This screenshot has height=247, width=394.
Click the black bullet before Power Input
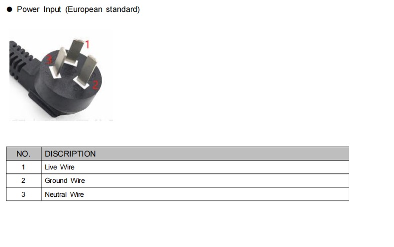pyautogui.click(x=9, y=9)
